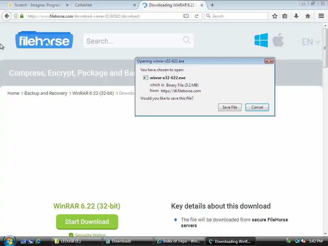This screenshot has height=246, width=328.
Task: Toggle the reader view icon
Action: (186, 16)
